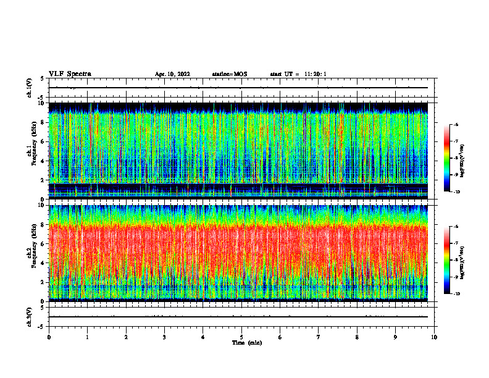
Task: Click time axis tick label '0'
Action: (49, 337)
